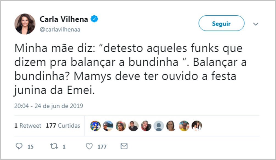
Task: Open the 1 Retweet list
Action: [x=27, y=125]
